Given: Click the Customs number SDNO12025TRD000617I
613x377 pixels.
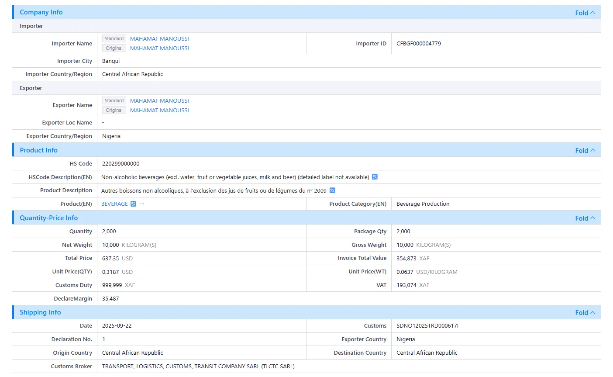Looking at the screenshot, I should pyautogui.click(x=427, y=326).
